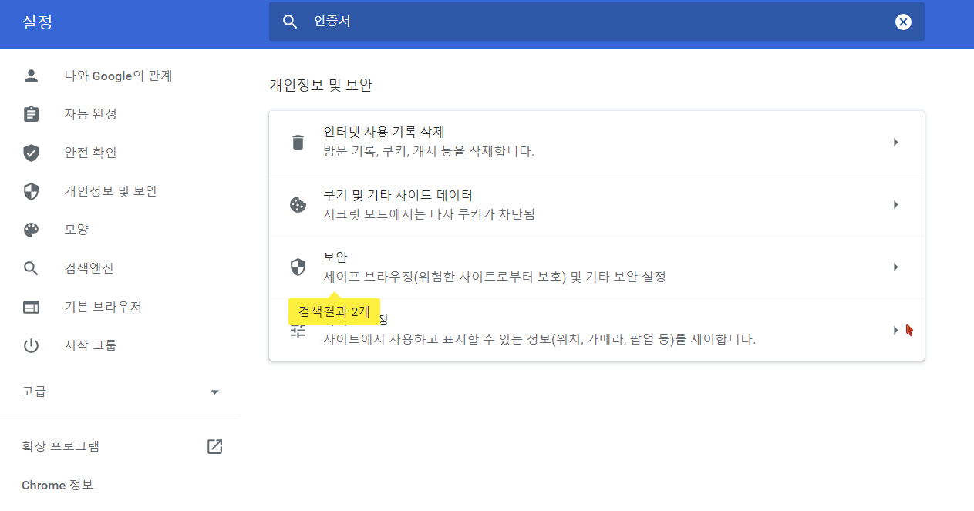974x511 pixels.
Task: Clear the search with the X button
Action: point(903,22)
